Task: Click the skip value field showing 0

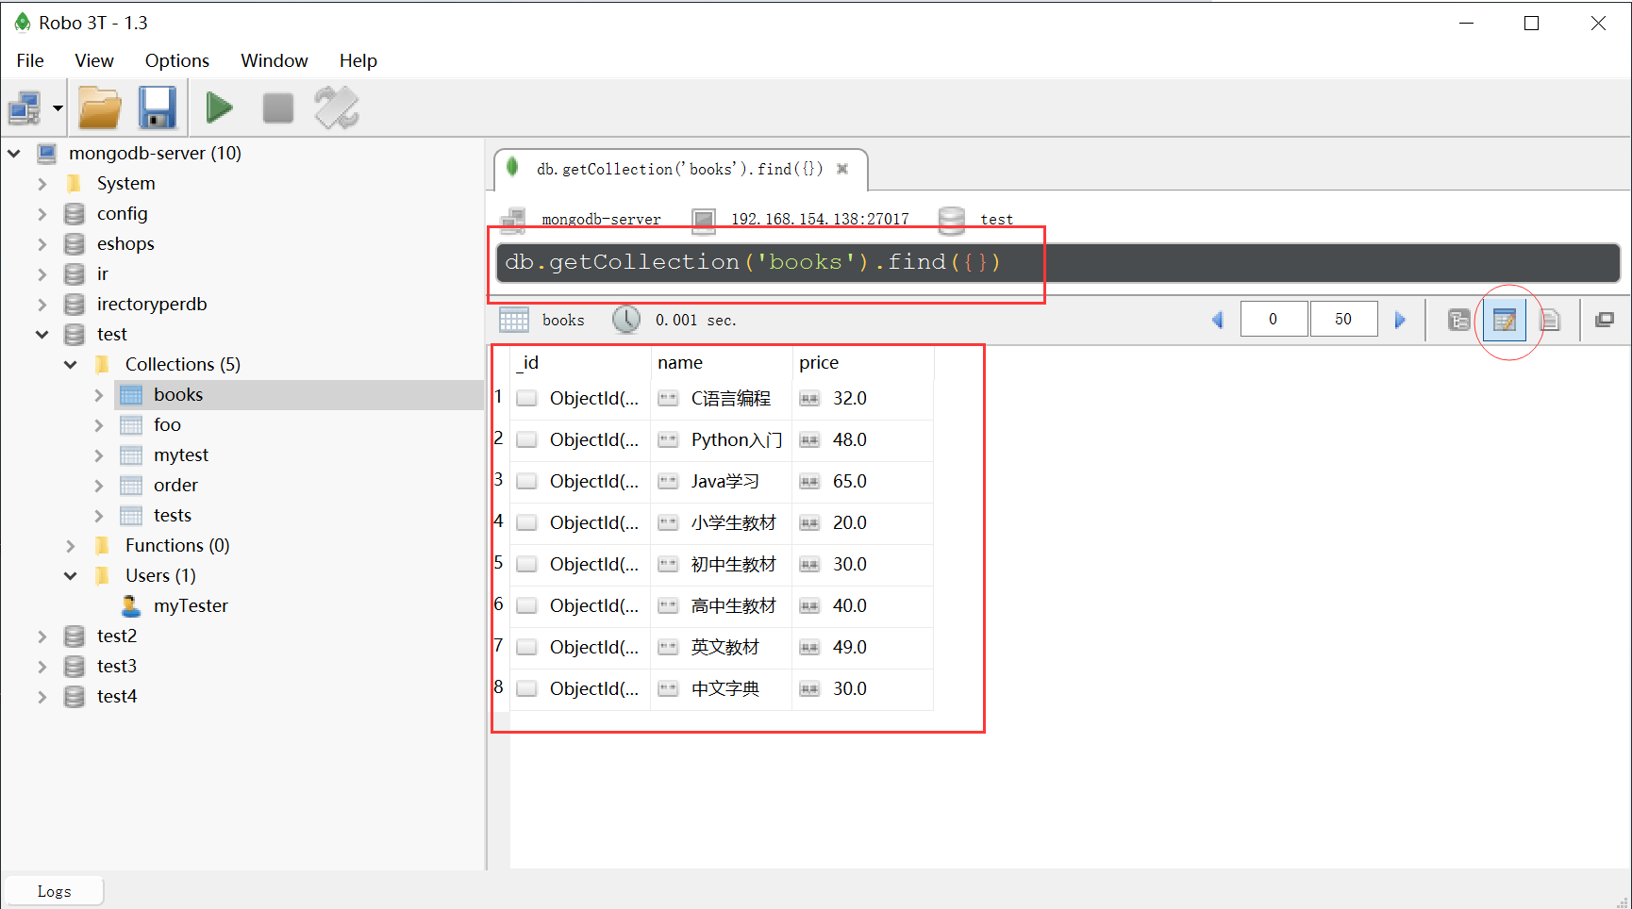Action: pyautogui.click(x=1274, y=319)
